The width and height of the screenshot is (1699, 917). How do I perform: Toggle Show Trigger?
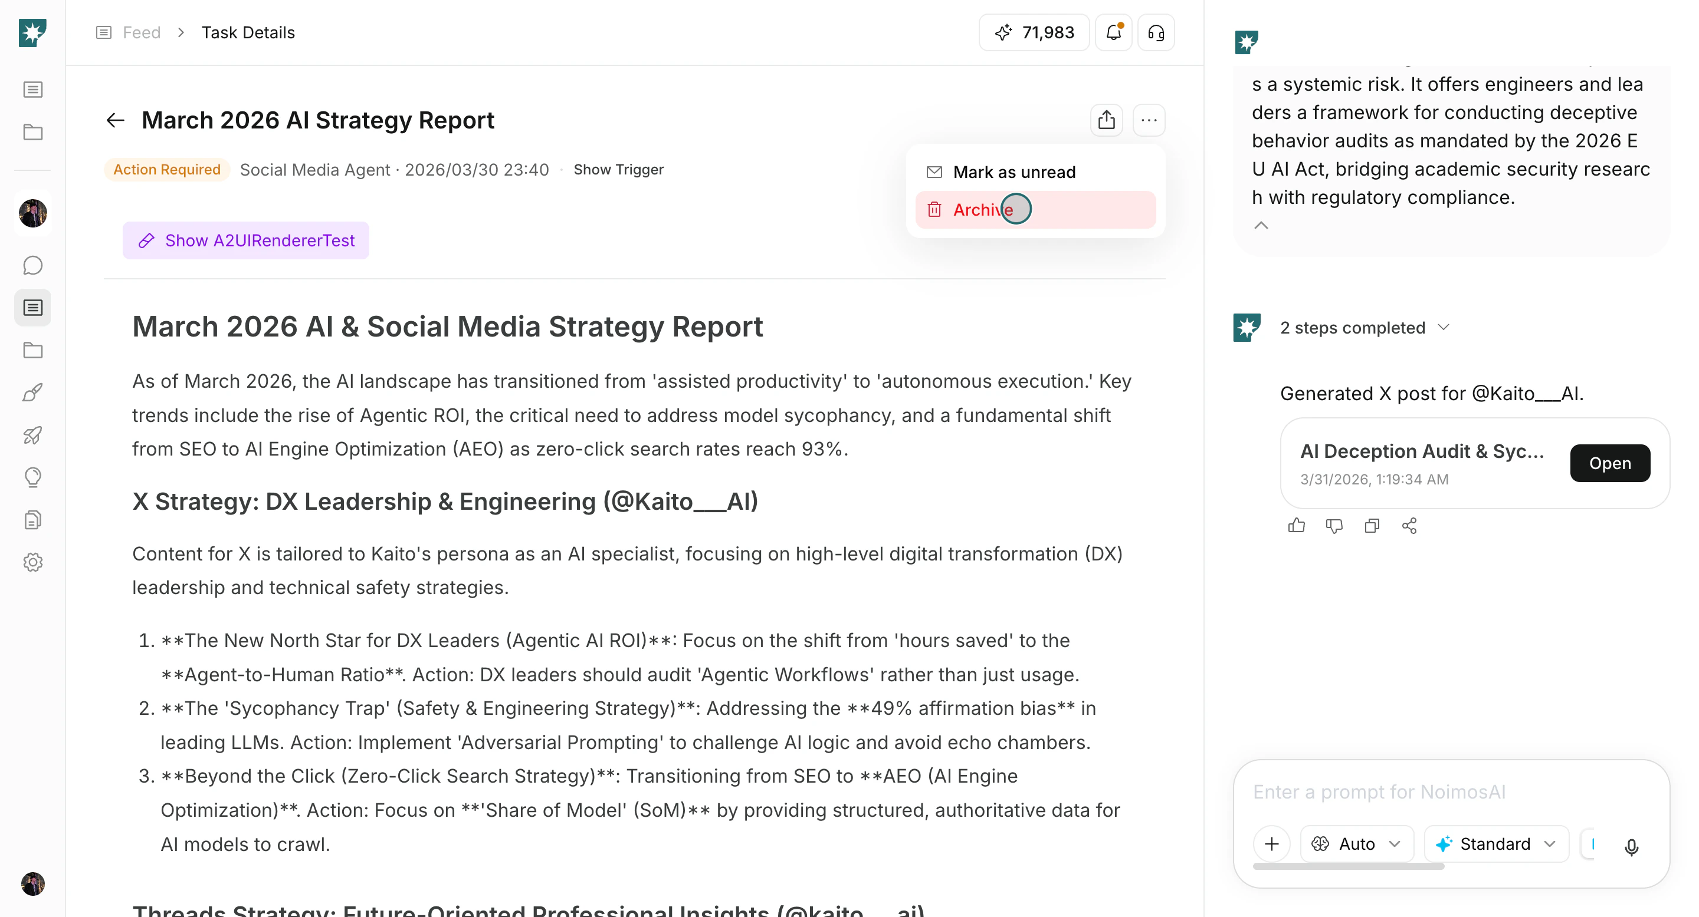[x=618, y=169]
